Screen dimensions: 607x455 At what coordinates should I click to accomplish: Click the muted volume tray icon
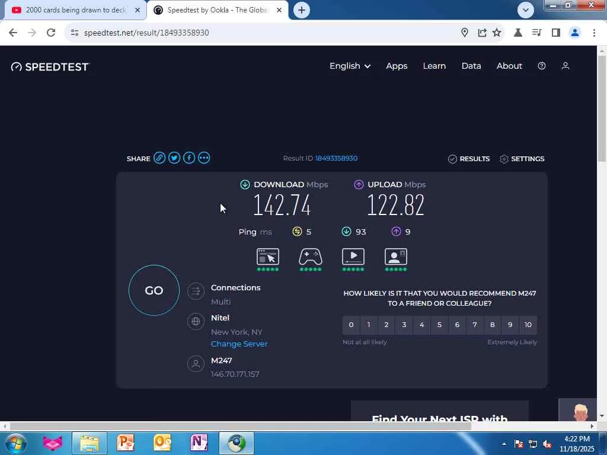547,444
